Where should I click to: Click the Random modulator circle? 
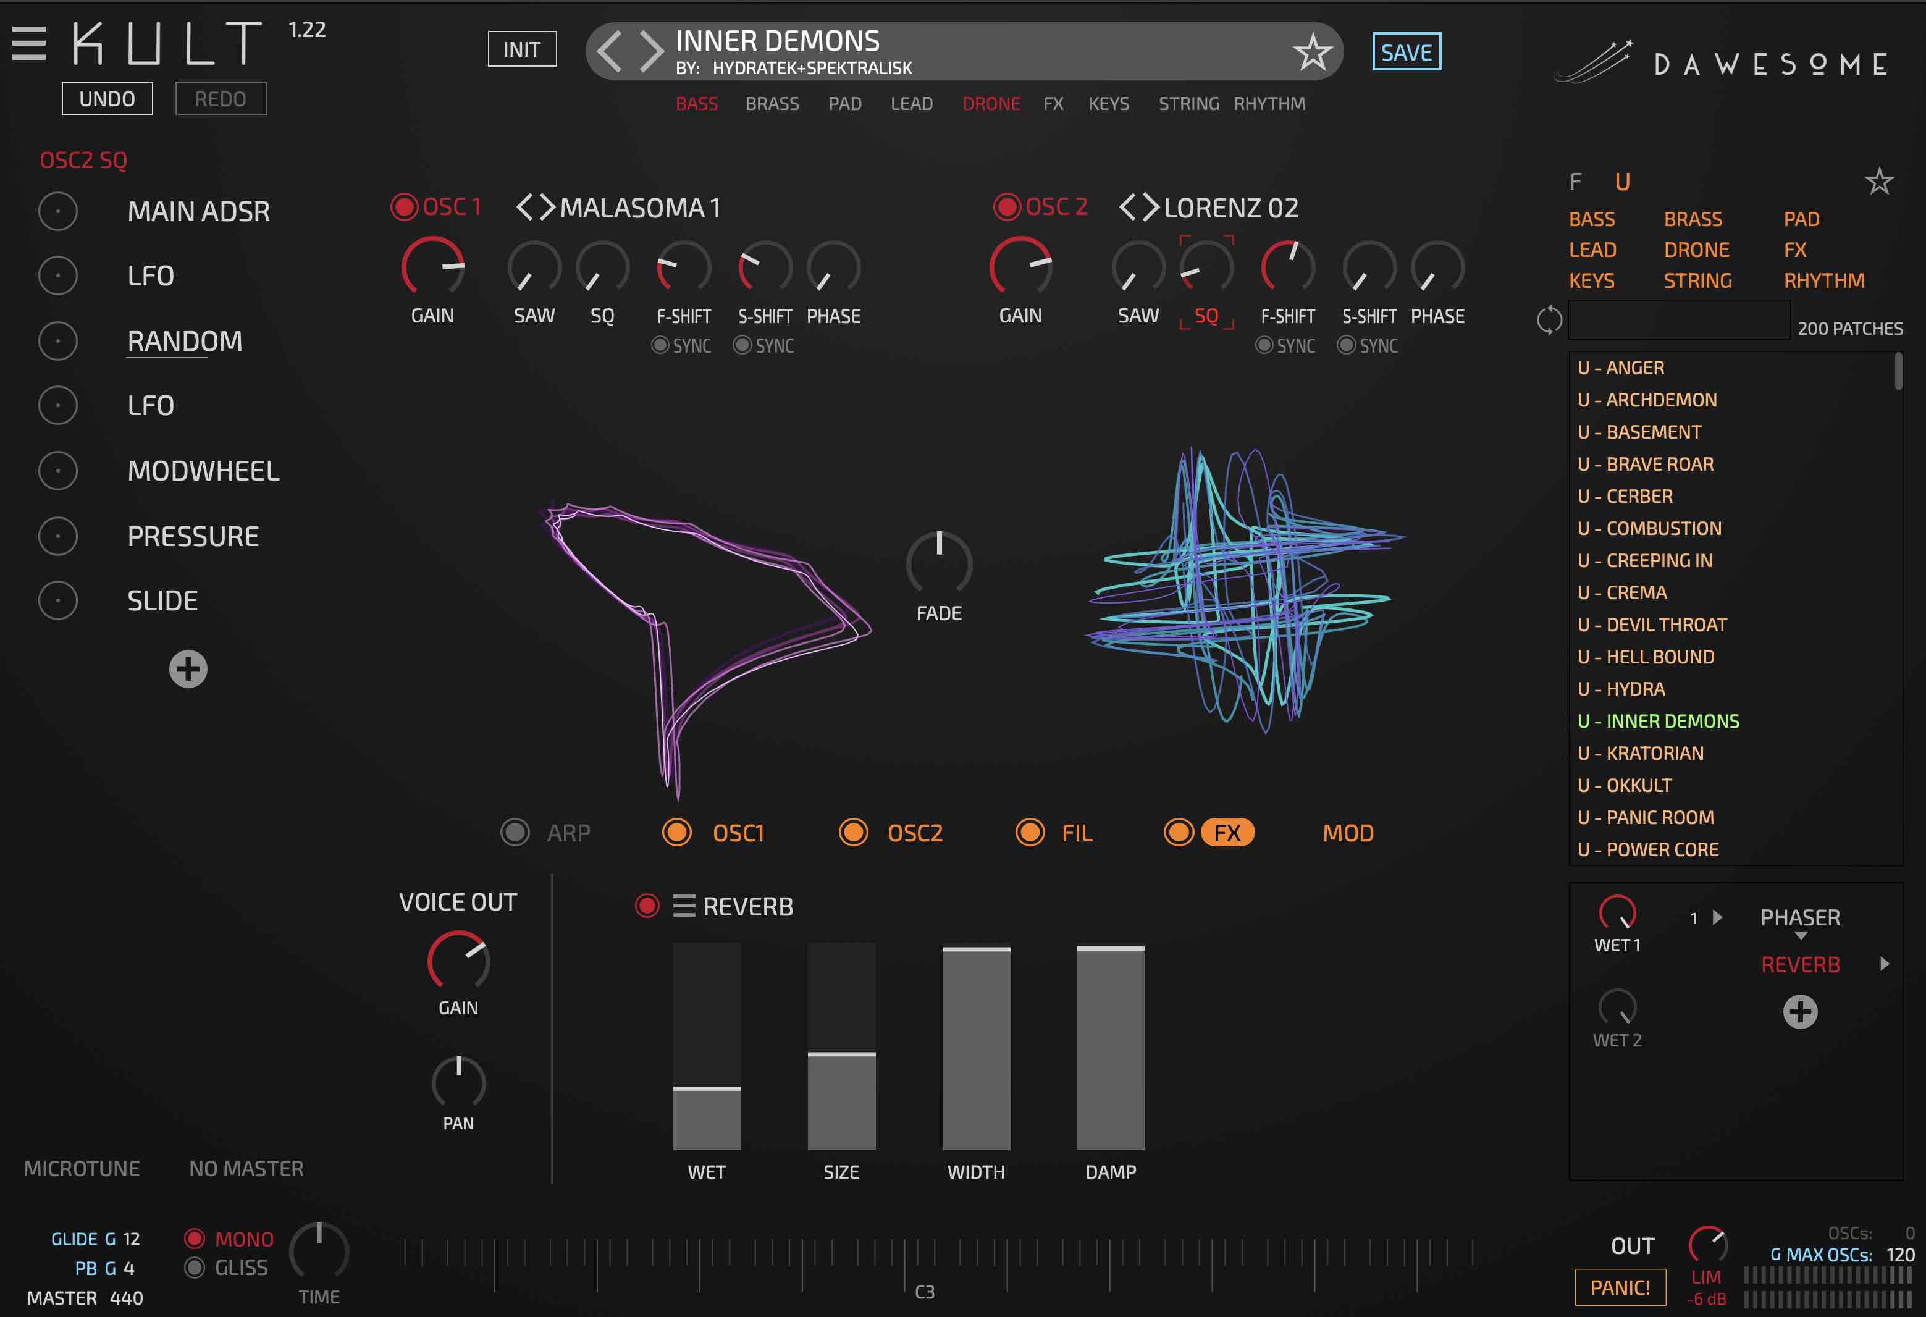(58, 340)
